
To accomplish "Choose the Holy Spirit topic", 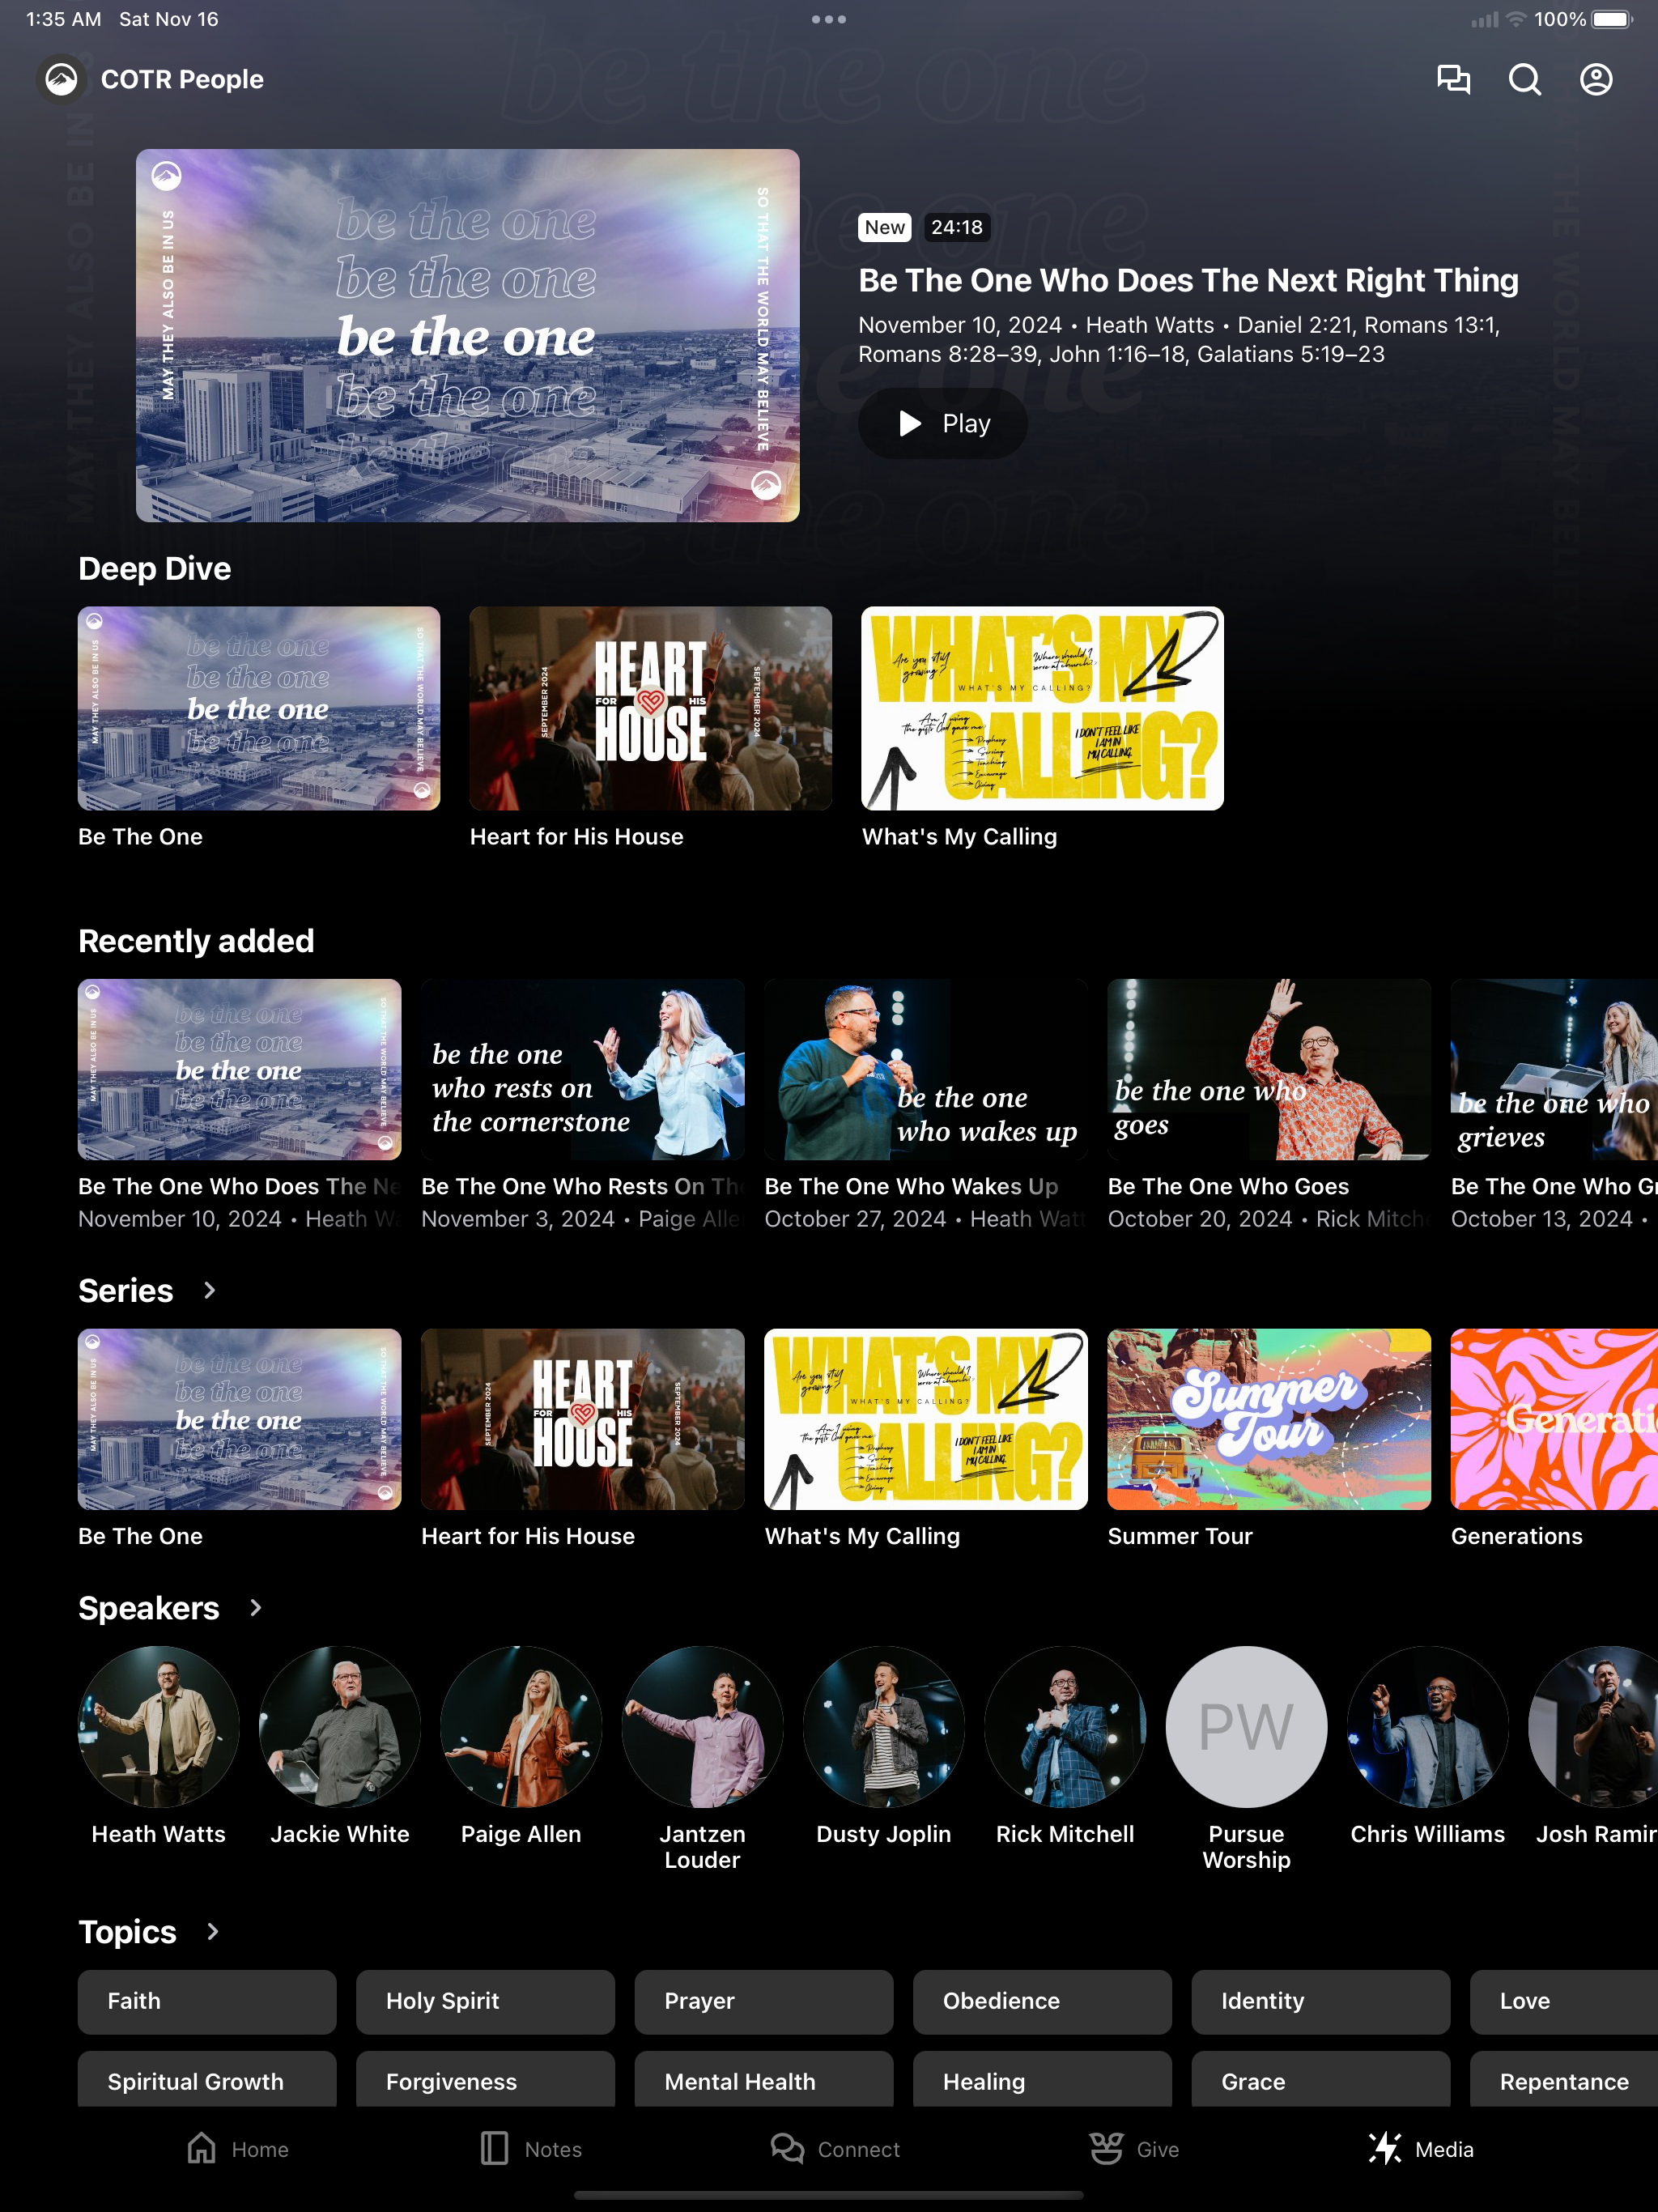I will click(x=485, y=2001).
